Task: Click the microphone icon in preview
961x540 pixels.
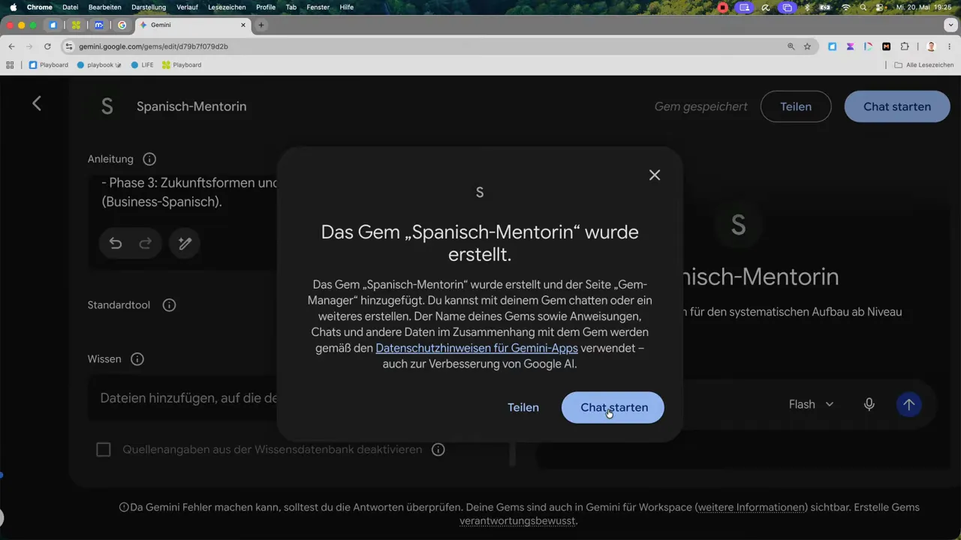Action: click(x=869, y=404)
